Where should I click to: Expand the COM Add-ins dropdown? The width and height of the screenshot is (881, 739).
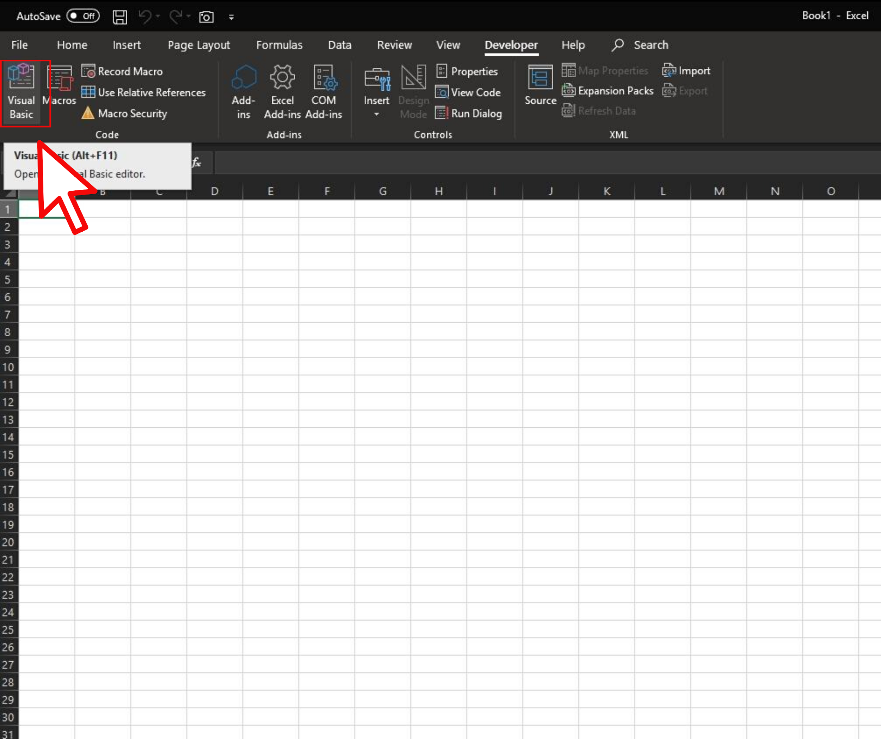click(x=325, y=92)
